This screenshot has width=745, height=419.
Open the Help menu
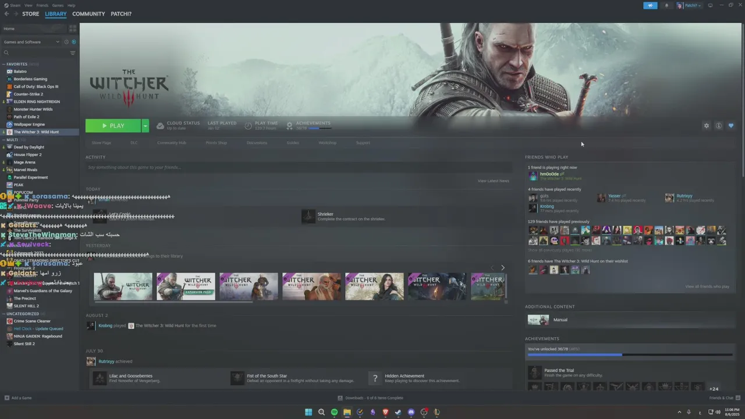(71, 5)
